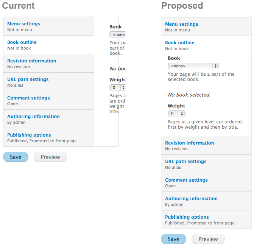The width and height of the screenshot is (254, 246).
Task: Switch to Revision information tab in Current panel
Action: (x=32, y=61)
